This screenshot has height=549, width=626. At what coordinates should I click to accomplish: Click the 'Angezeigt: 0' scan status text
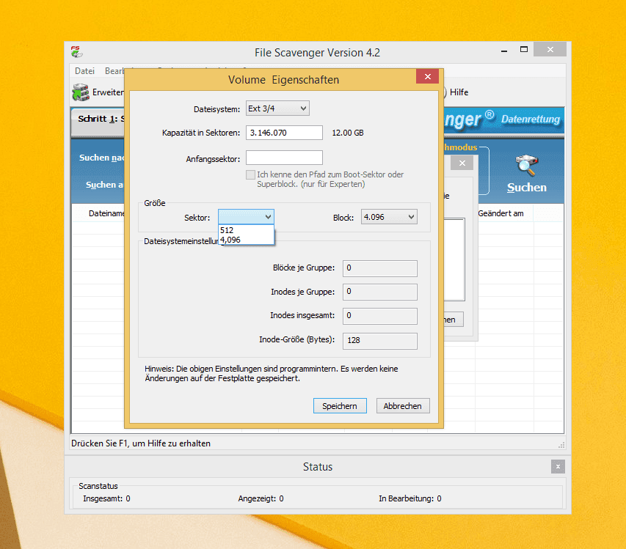click(261, 498)
